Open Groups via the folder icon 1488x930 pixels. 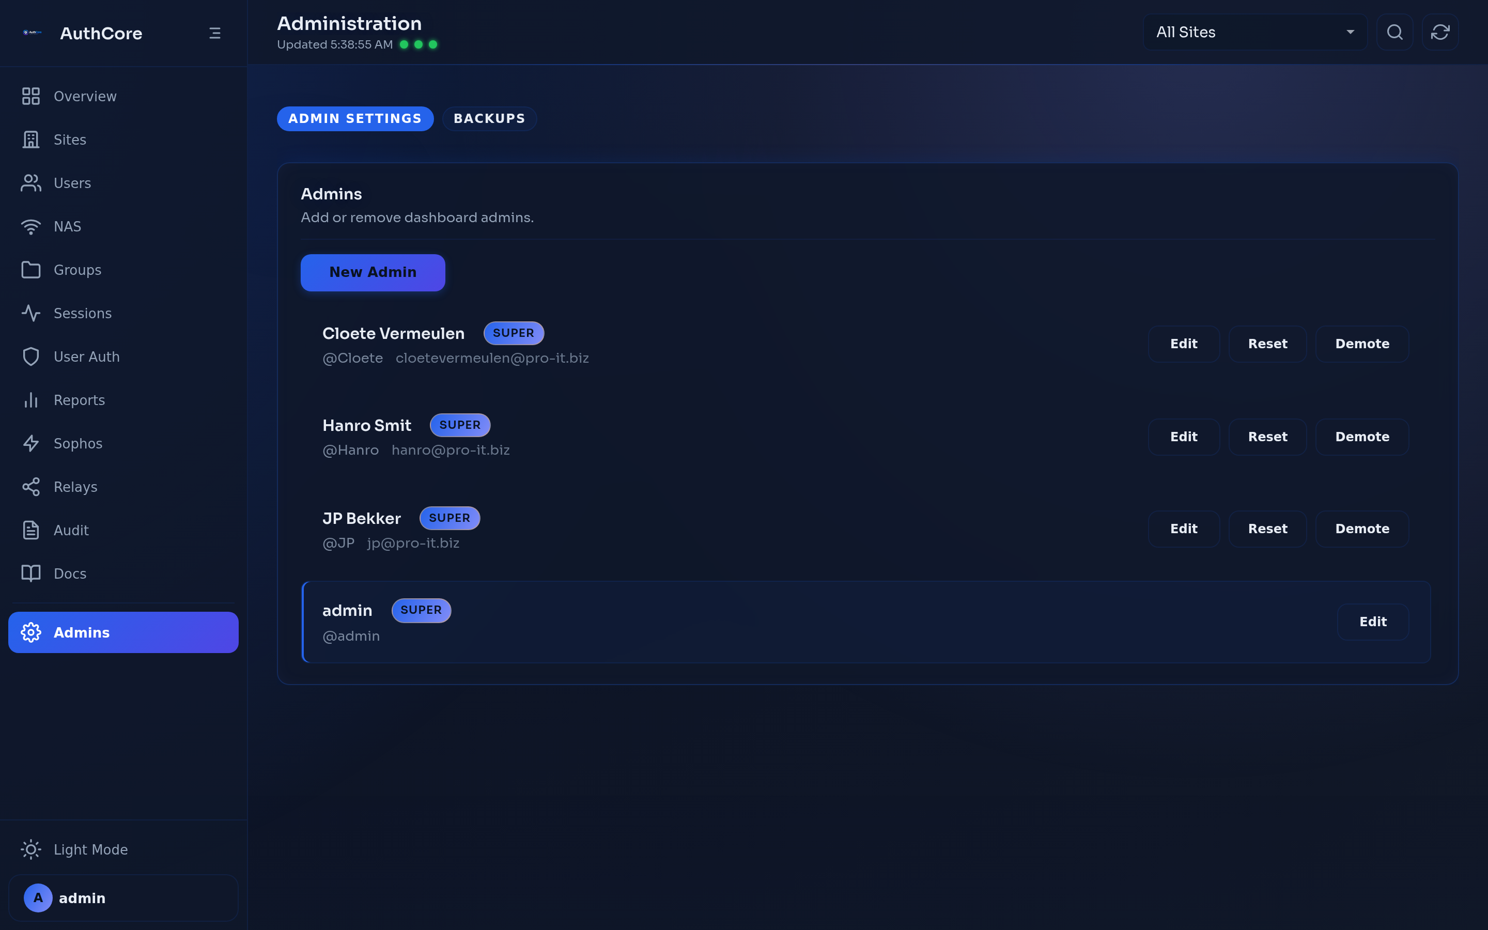click(x=32, y=269)
